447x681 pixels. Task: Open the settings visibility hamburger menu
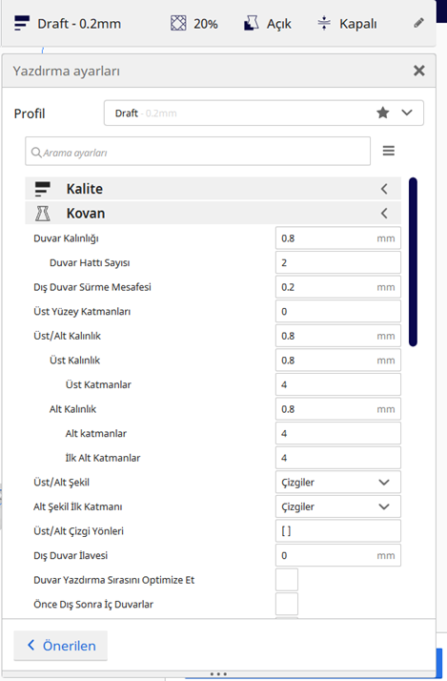(x=389, y=151)
